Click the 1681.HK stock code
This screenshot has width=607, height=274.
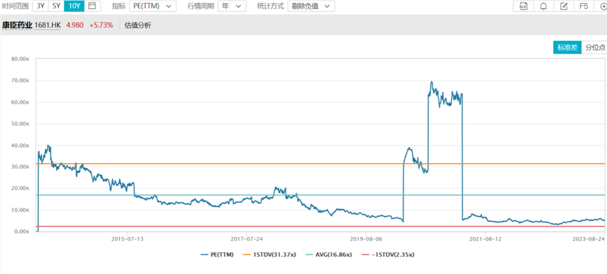pyautogui.click(x=47, y=25)
